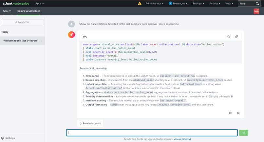Open sidebar Settings gear at bottom
This screenshot has width=264, height=142.
pyautogui.click(x=8, y=138)
